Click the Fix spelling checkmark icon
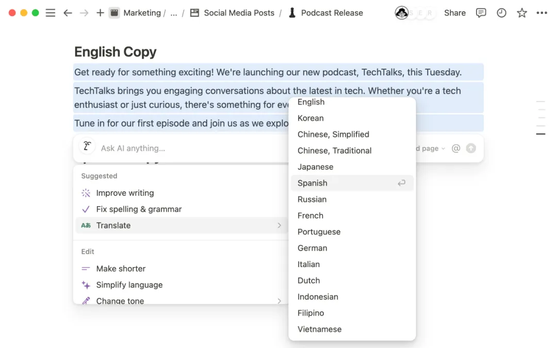This screenshot has width=557, height=348. pyautogui.click(x=86, y=209)
